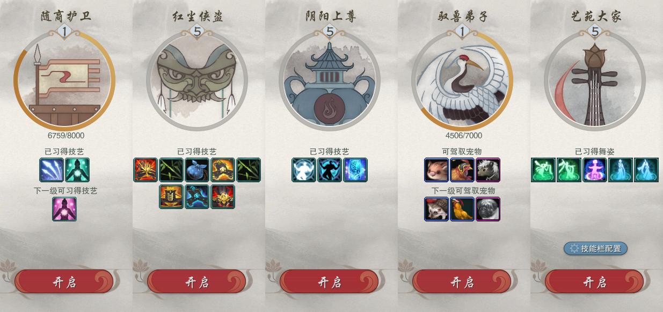Click 开启 button under 随商护卫

coord(64,282)
